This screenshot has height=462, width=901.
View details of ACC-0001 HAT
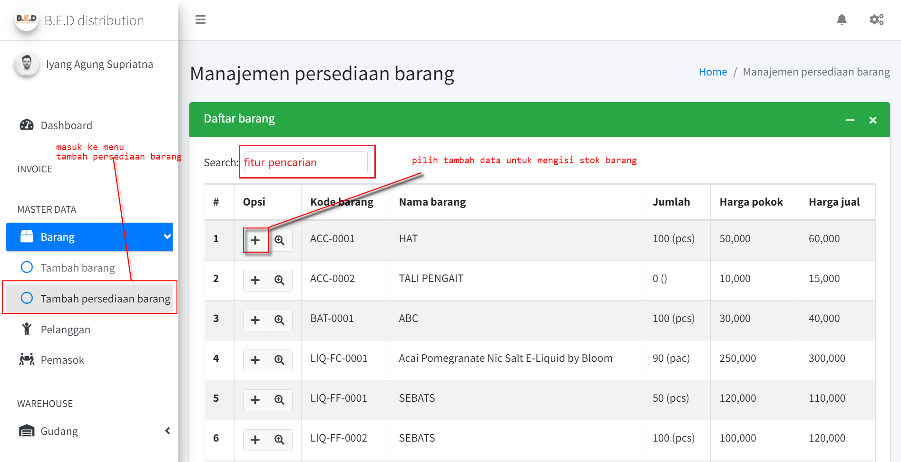coord(280,240)
